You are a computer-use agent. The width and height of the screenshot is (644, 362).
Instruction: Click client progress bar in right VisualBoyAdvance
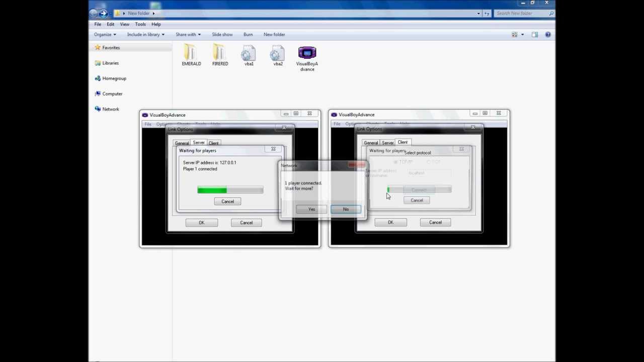coord(419,190)
